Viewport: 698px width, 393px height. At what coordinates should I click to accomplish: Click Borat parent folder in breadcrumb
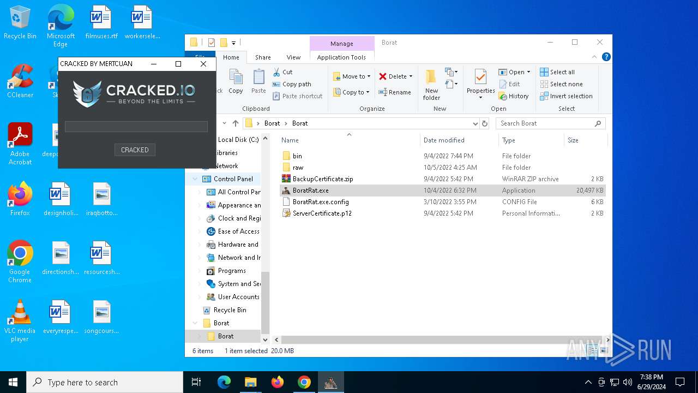click(x=272, y=123)
